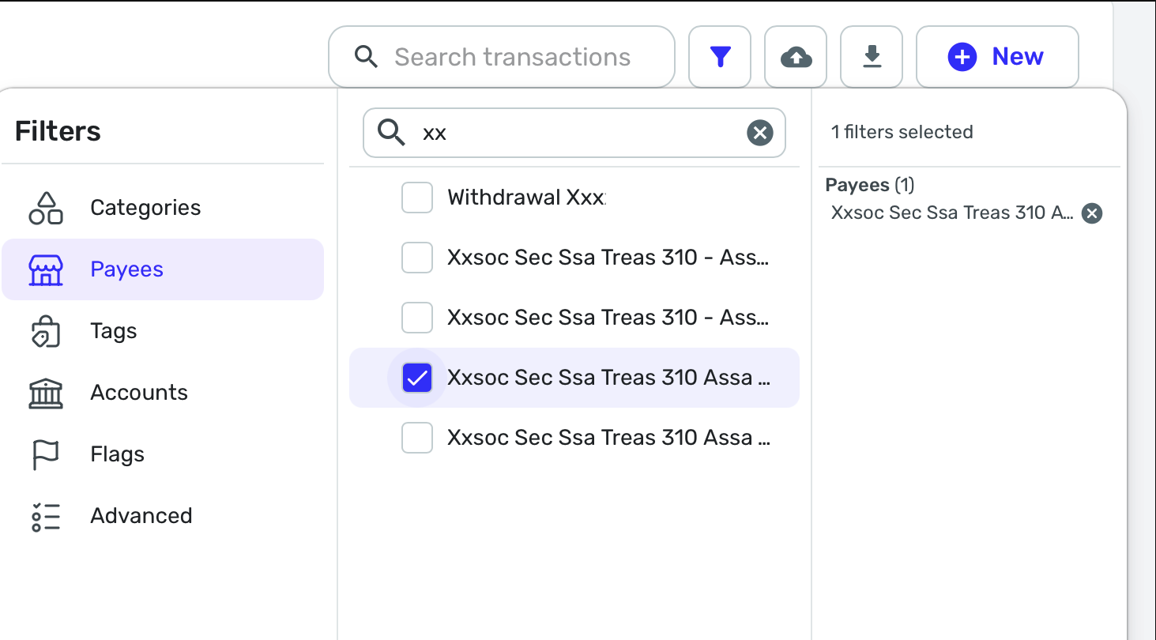Clear the payee search text
The width and height of the screenshot is (1156, 640).
(x=759, y=133)
